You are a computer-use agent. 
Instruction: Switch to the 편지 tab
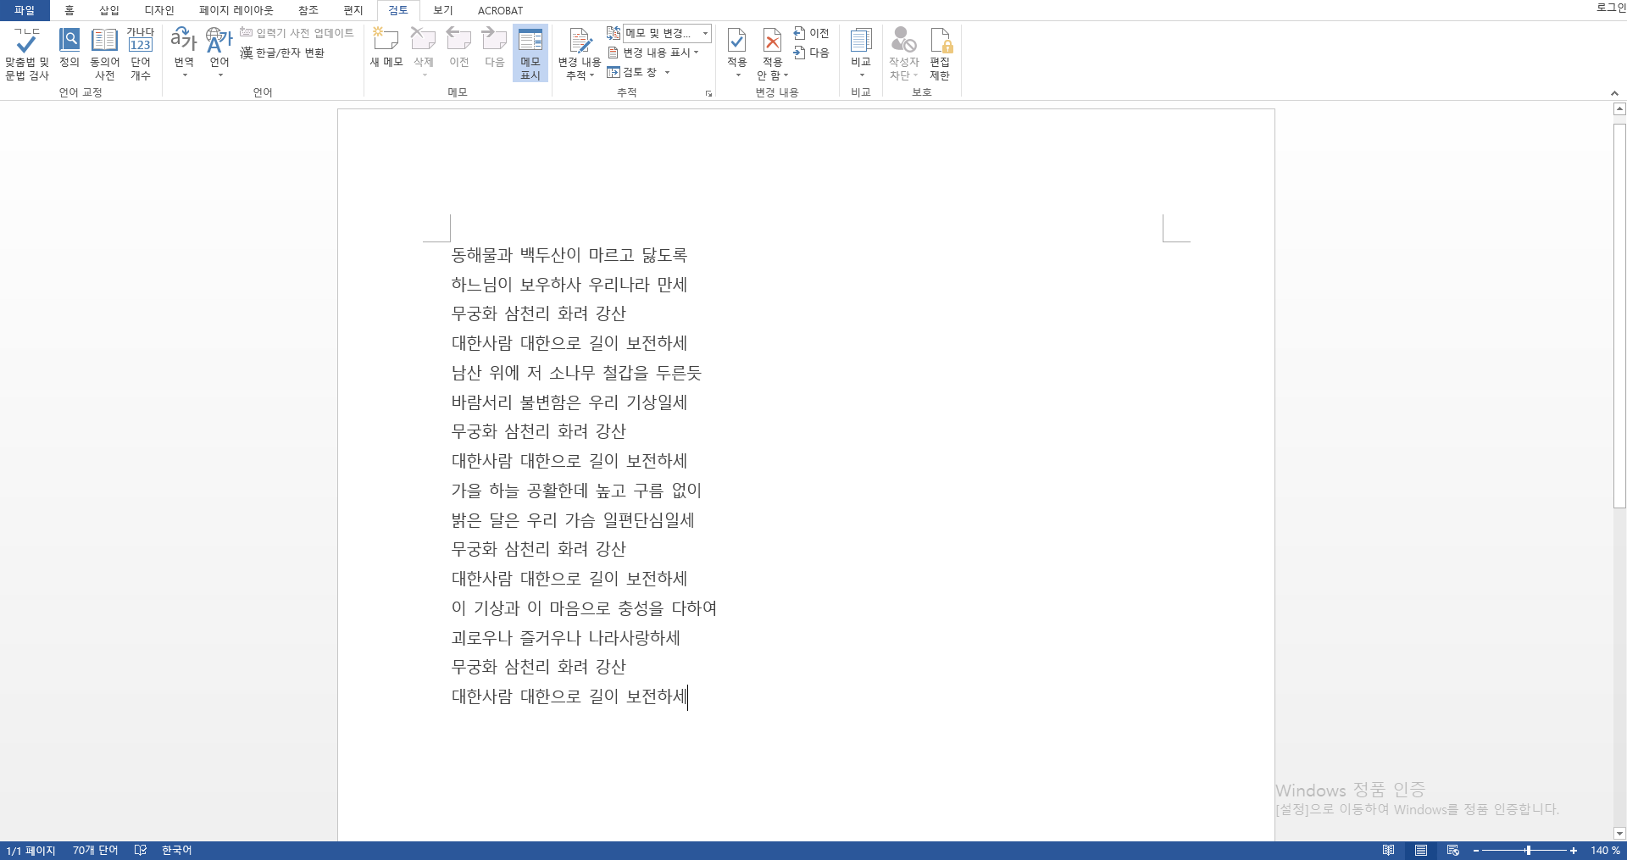coord(353,10)
